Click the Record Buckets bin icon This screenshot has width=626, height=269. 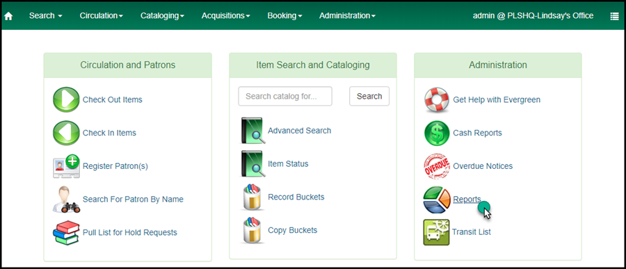pyautogui.click(x=253, y=197)
